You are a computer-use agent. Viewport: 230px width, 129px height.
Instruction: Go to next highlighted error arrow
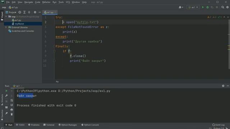(227, 17)
